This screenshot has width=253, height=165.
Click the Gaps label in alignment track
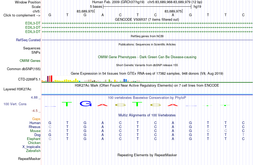point(36,119)
